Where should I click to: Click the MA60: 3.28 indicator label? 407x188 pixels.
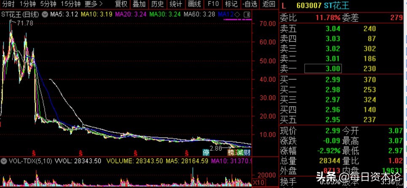pyautogui.click(x=199, y=14)
